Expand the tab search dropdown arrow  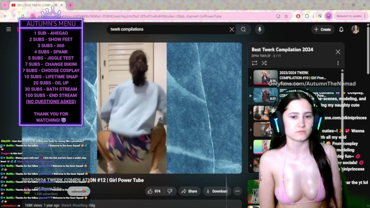(x=5, y=5)
